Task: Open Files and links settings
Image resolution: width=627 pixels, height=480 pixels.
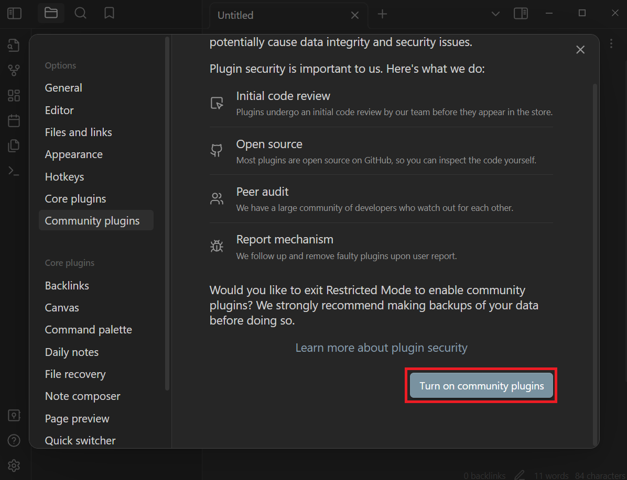Action: tap(96, 132)
